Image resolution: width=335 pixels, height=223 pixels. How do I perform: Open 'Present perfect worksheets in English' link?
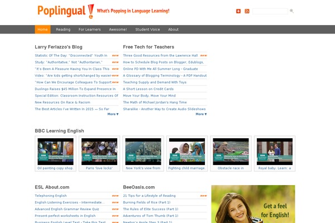pos(65,216)
